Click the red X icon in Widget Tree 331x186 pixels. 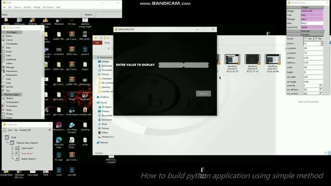click(50, 130)
